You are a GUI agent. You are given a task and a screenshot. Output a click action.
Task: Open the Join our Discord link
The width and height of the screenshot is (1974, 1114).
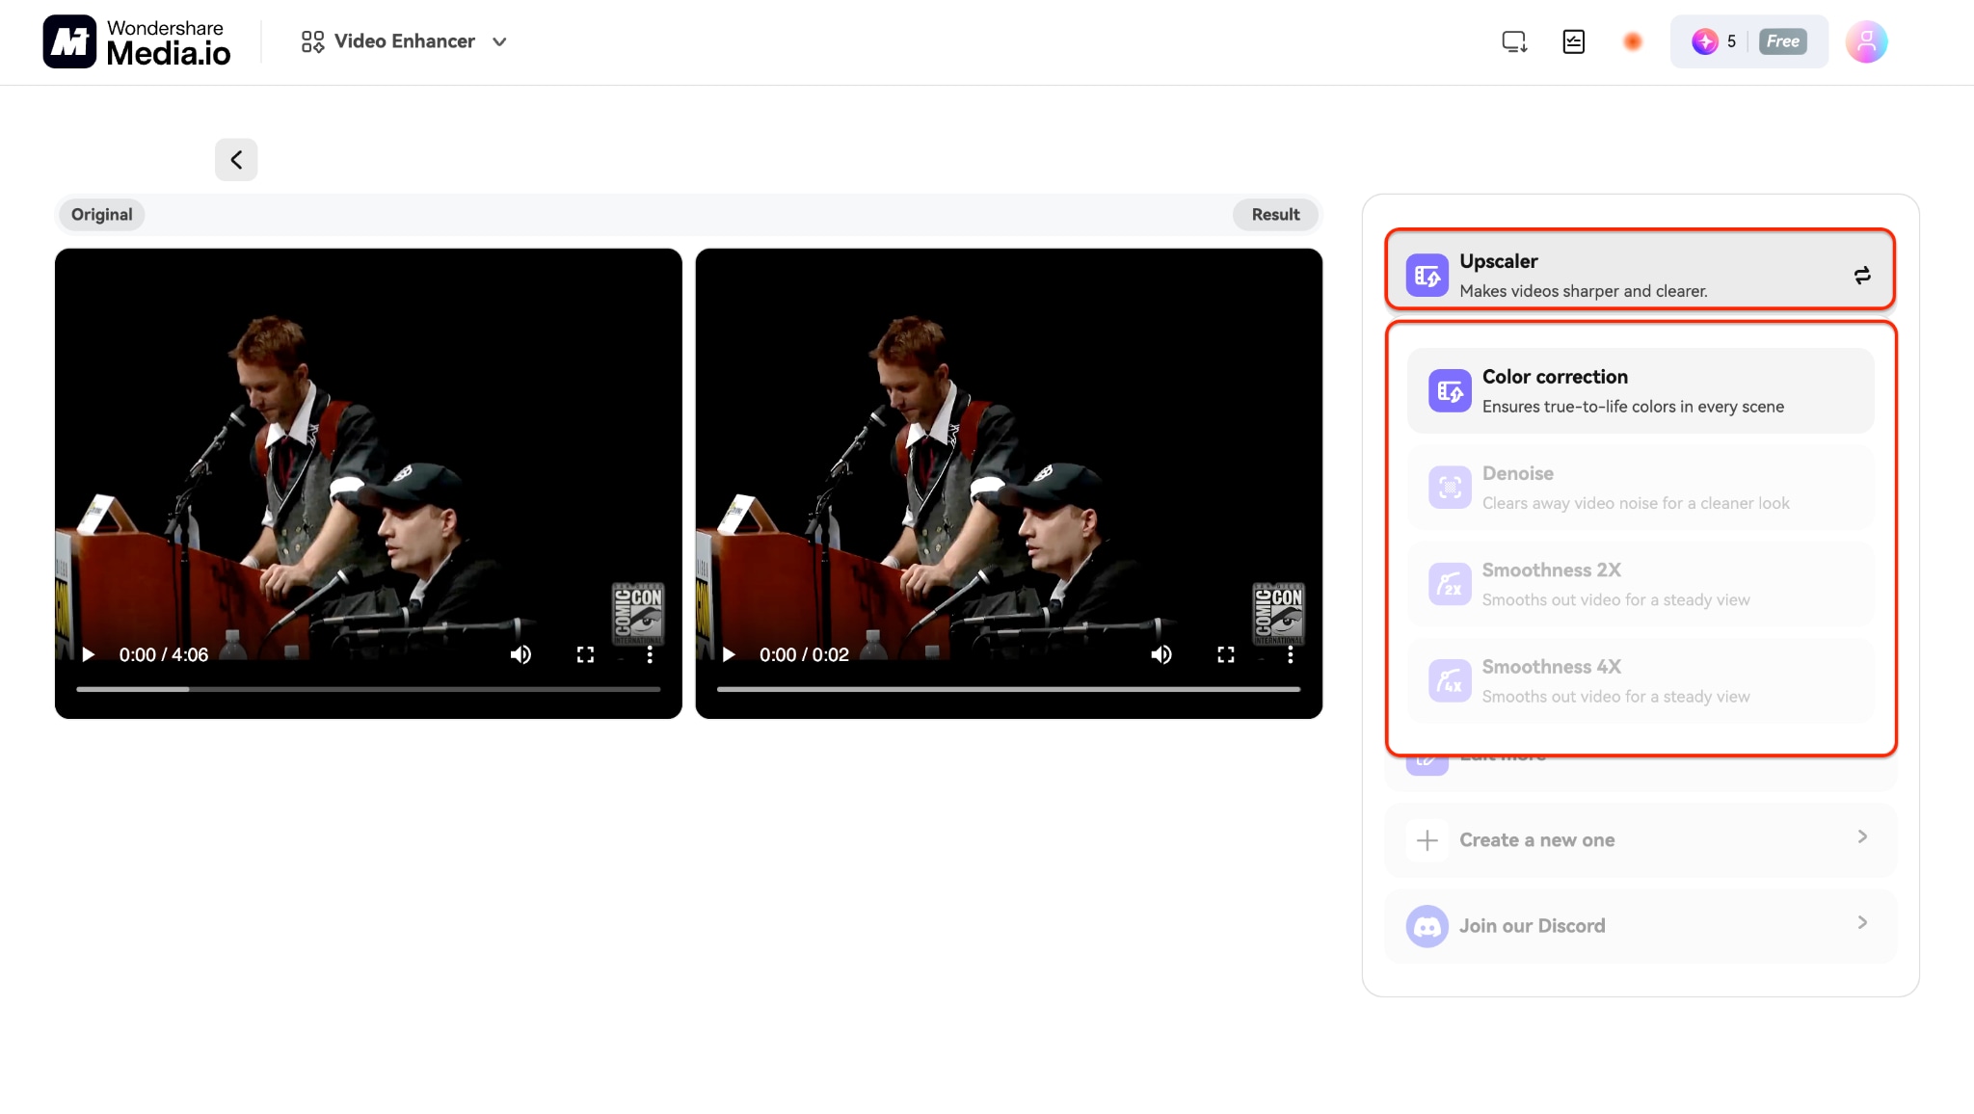tap(1640, 926)
